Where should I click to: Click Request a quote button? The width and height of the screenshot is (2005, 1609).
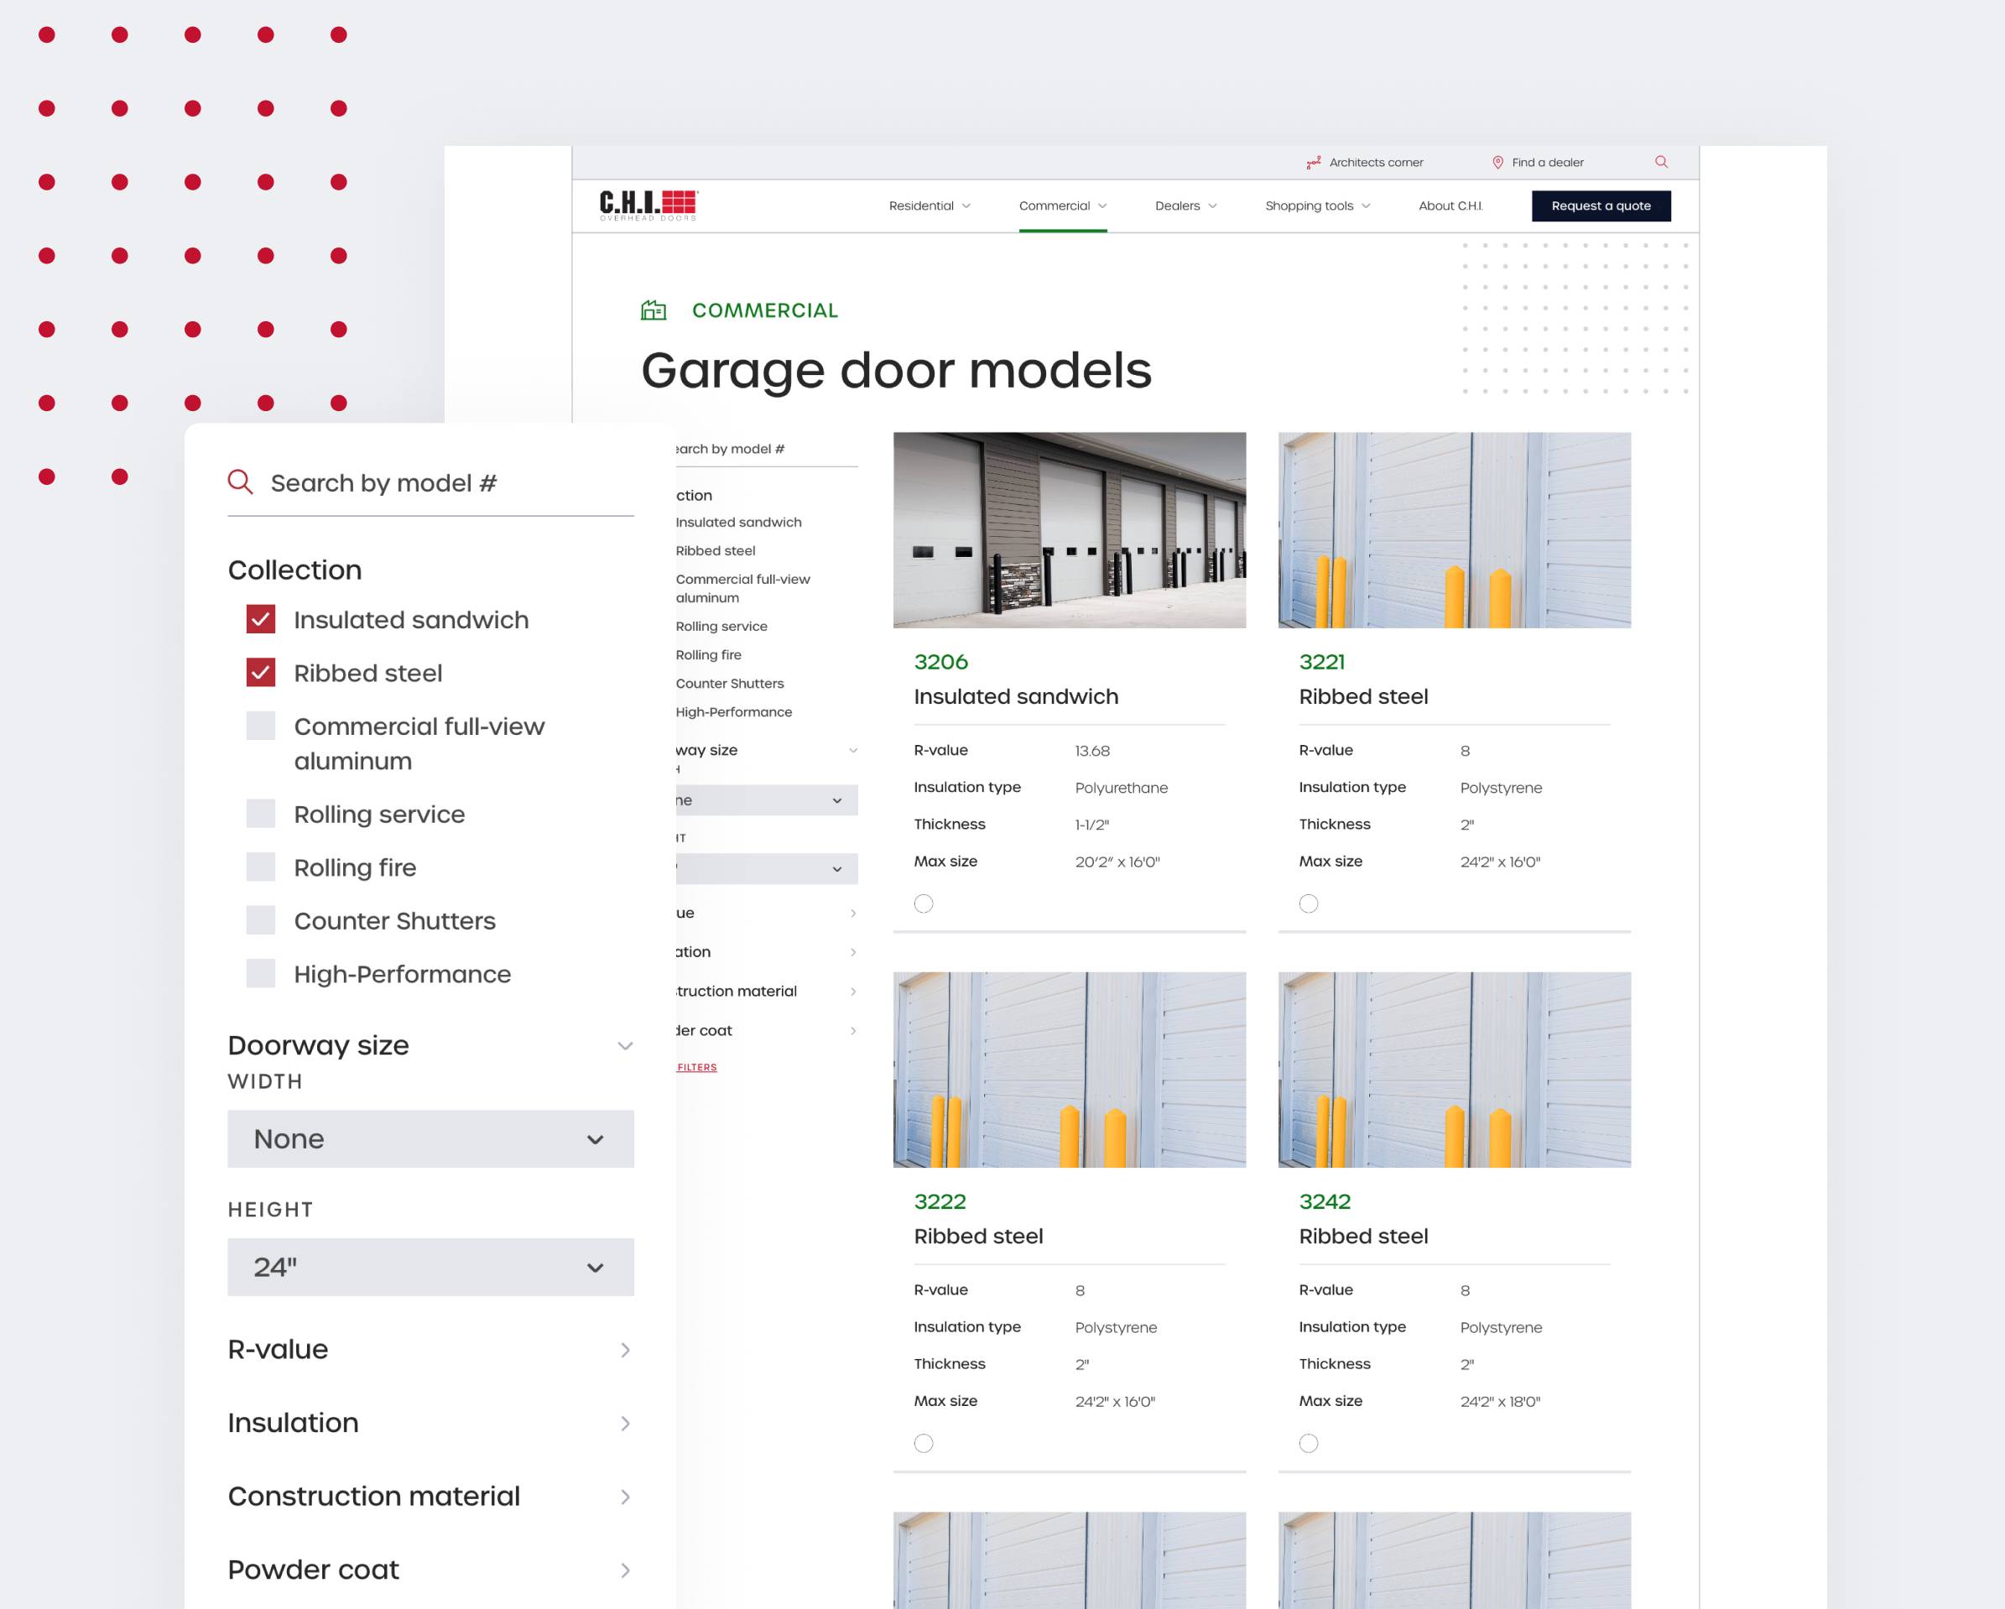(1601, 206)
